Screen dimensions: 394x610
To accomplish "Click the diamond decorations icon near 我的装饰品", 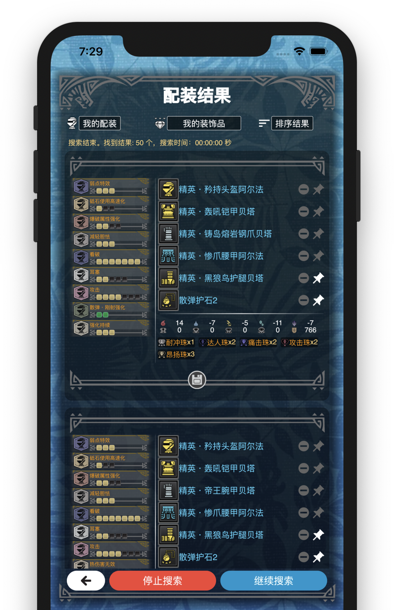I will pos(160,123).
